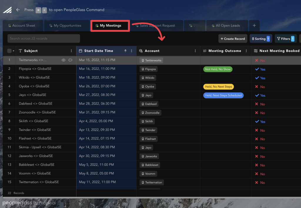301x208 pixels.
Task: Toggle Next Meeting Booked Yes for Jayo row 5
Action: point(260,95)
